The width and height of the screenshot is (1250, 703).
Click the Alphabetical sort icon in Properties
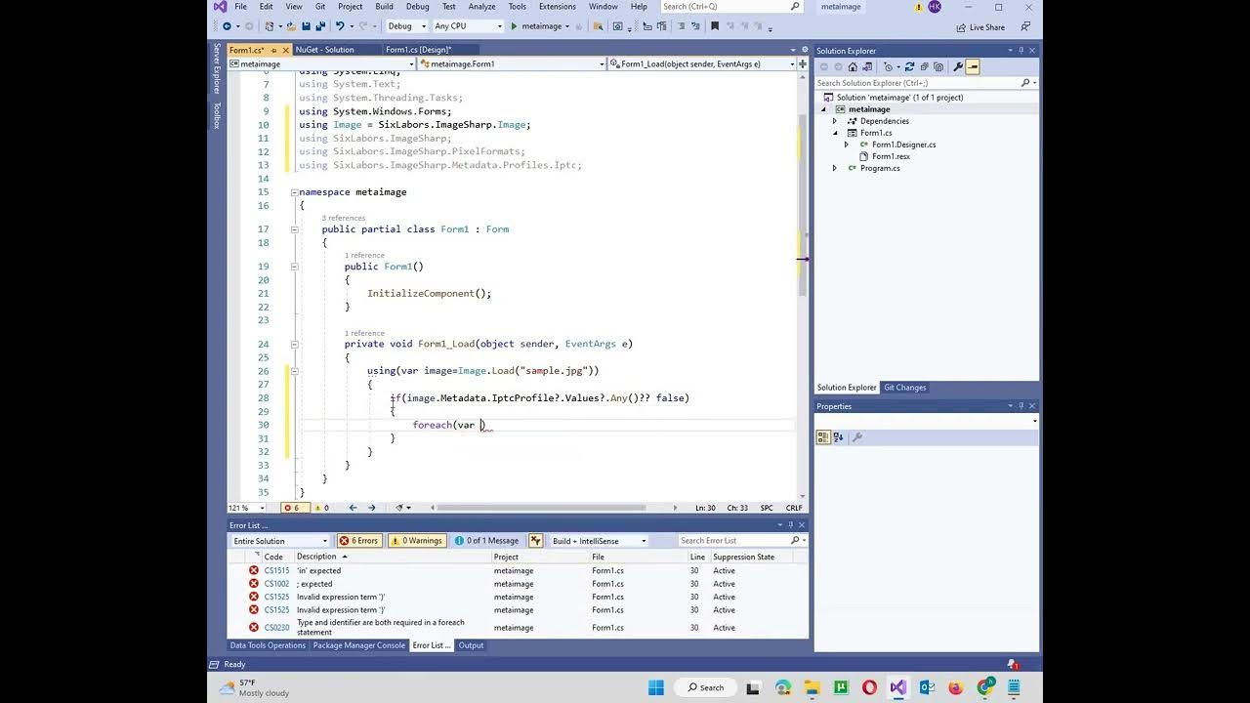pyautogui.click(x=838, y=437)
